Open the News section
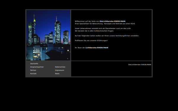178x111 pixels. tap(57, 73)
